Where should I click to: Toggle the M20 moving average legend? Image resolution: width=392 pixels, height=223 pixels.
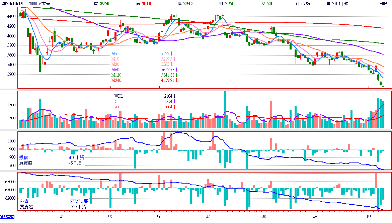pyautogui.click(x=115, y=64)
